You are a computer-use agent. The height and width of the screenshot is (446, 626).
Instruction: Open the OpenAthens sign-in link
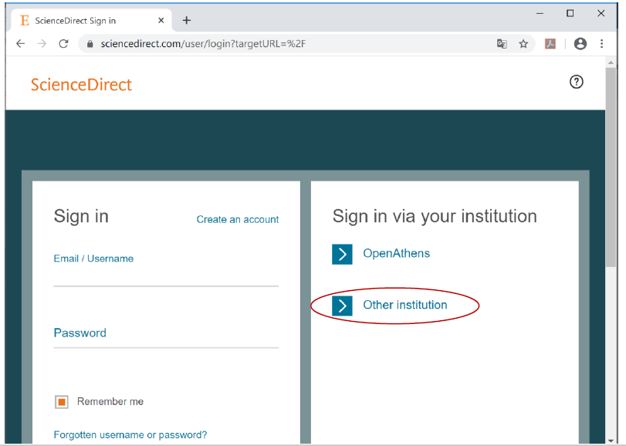click(396, 253)
